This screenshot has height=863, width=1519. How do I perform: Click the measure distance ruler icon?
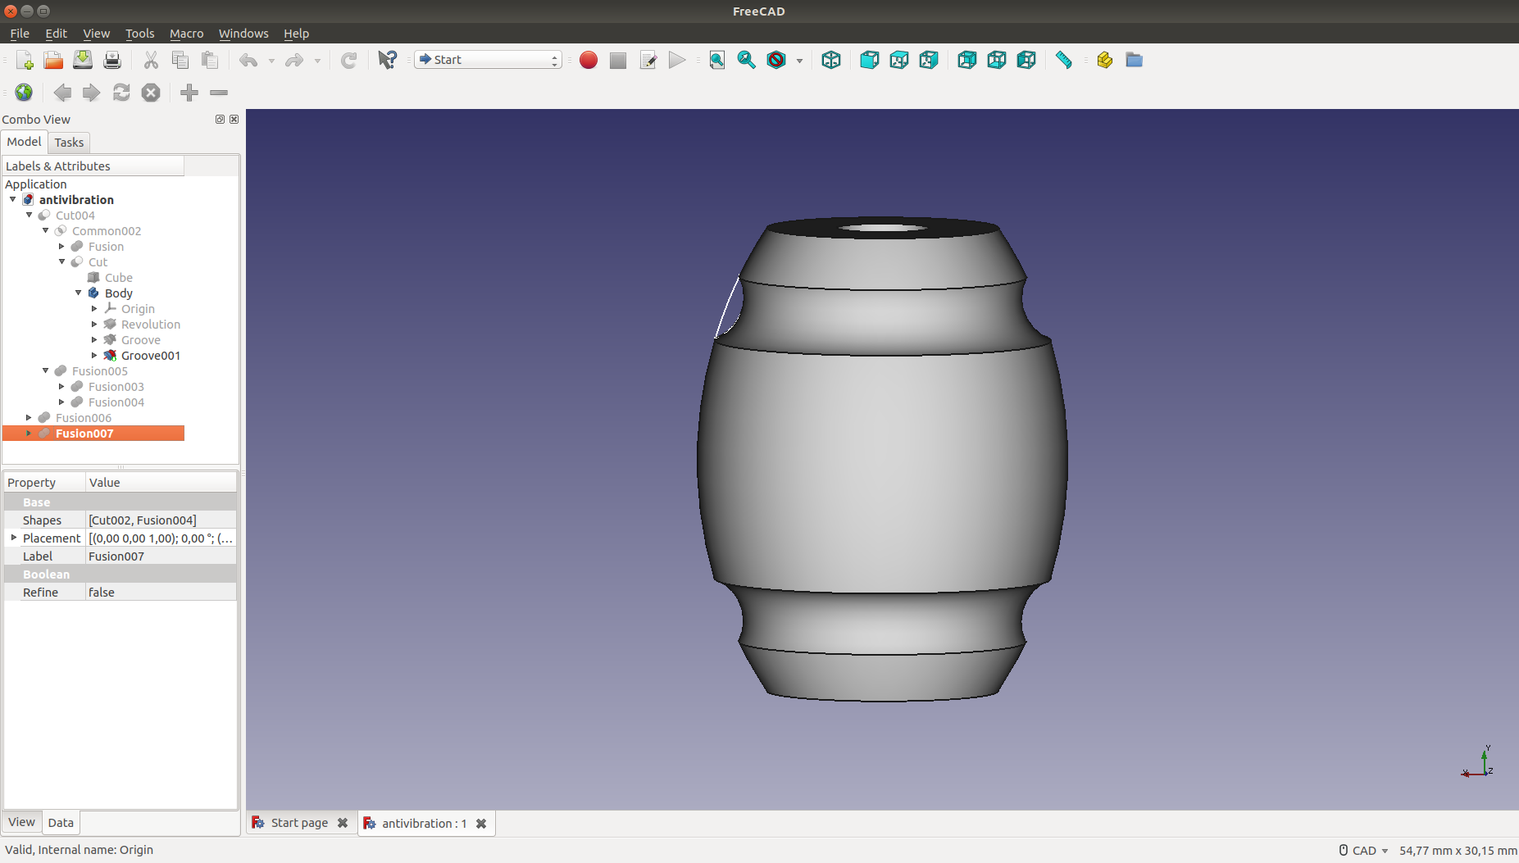pyautogui.click(x=1063, y=60)
